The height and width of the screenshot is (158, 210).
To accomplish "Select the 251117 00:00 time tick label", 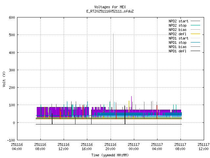I will click(x=134, y=146).
